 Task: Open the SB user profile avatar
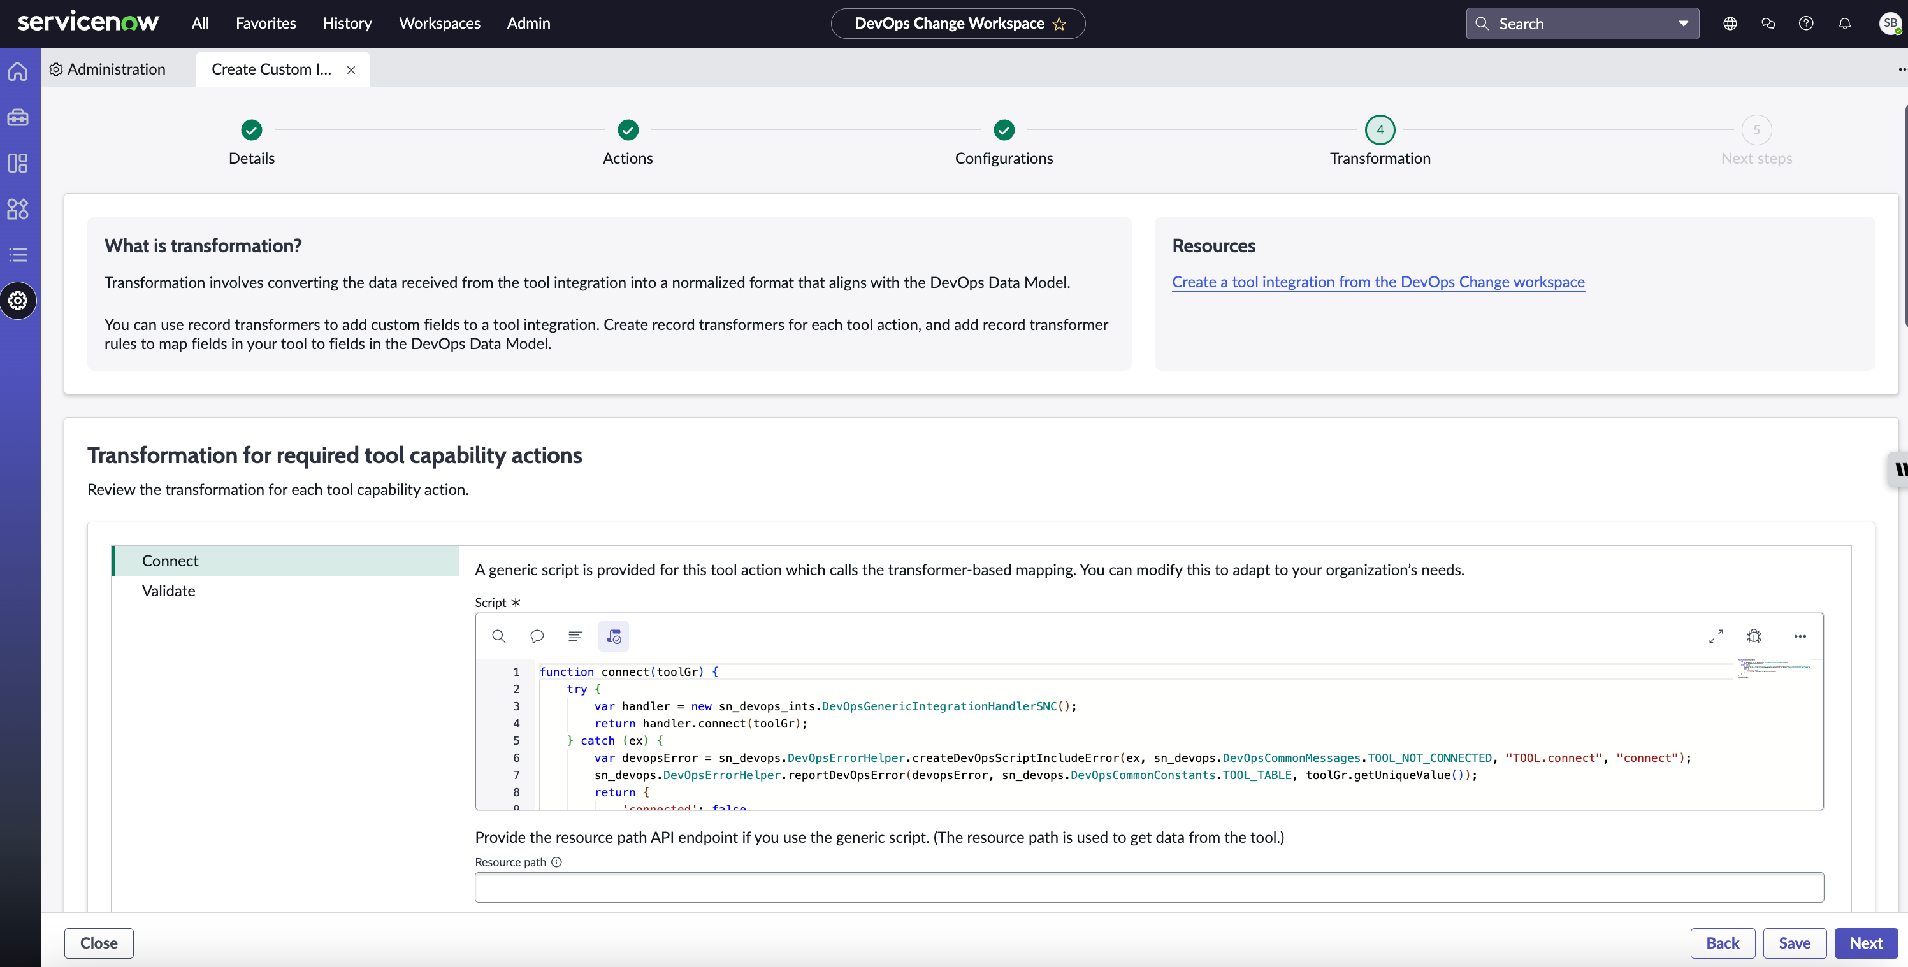(x=1890, y=24)
